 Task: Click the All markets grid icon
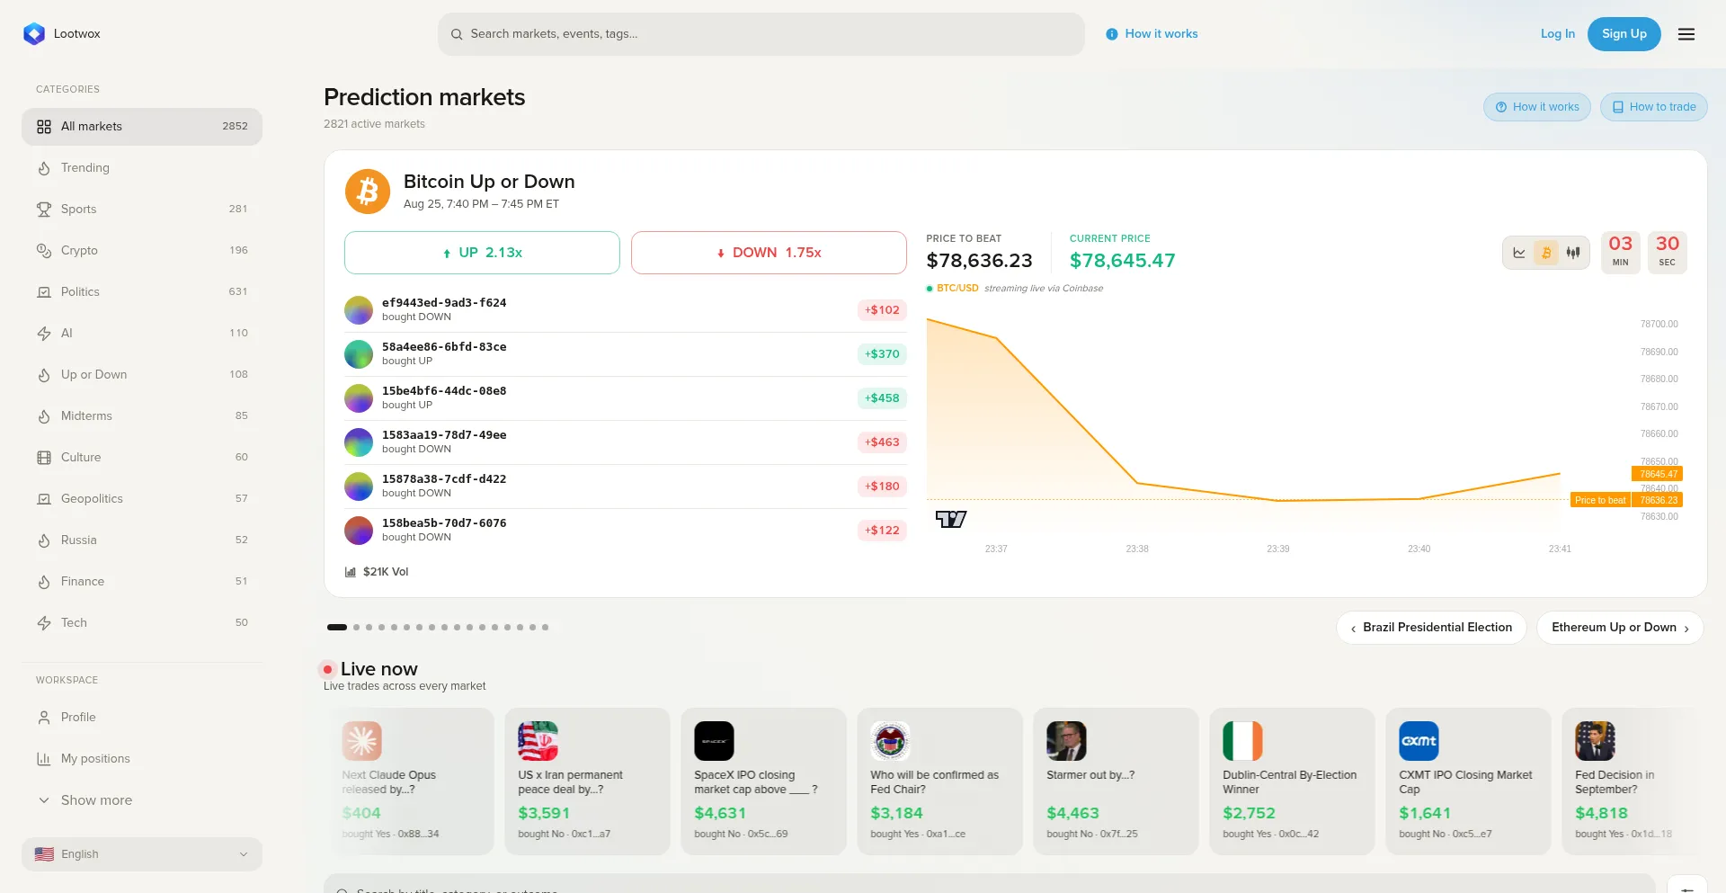click(44, 127)
